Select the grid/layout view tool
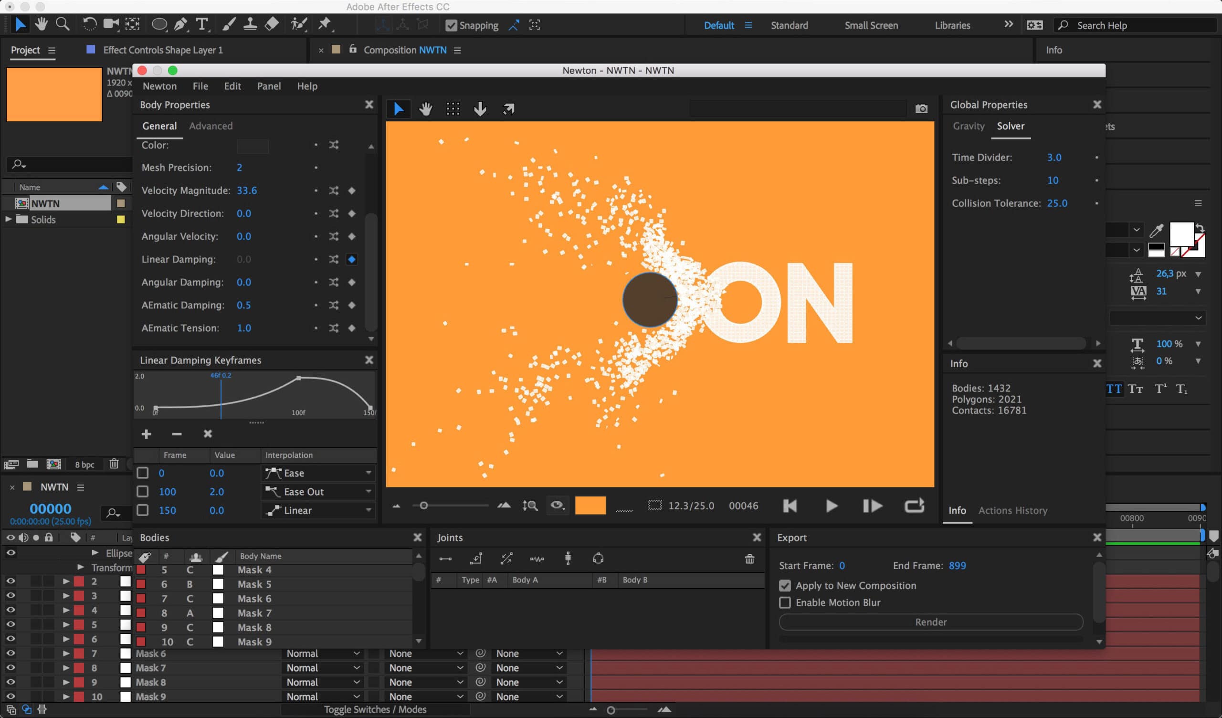 point(454,108)
